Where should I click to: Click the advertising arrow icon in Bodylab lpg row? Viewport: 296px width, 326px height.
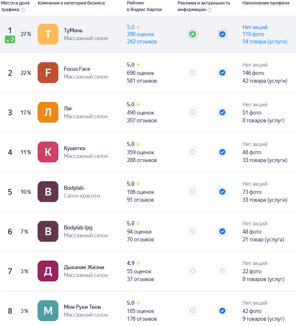(x=192, y=232)
